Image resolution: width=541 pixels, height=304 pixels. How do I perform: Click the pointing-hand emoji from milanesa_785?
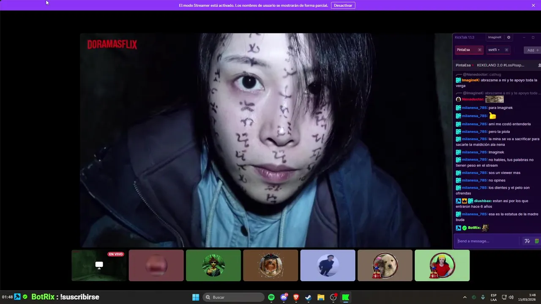click(492, 116)
